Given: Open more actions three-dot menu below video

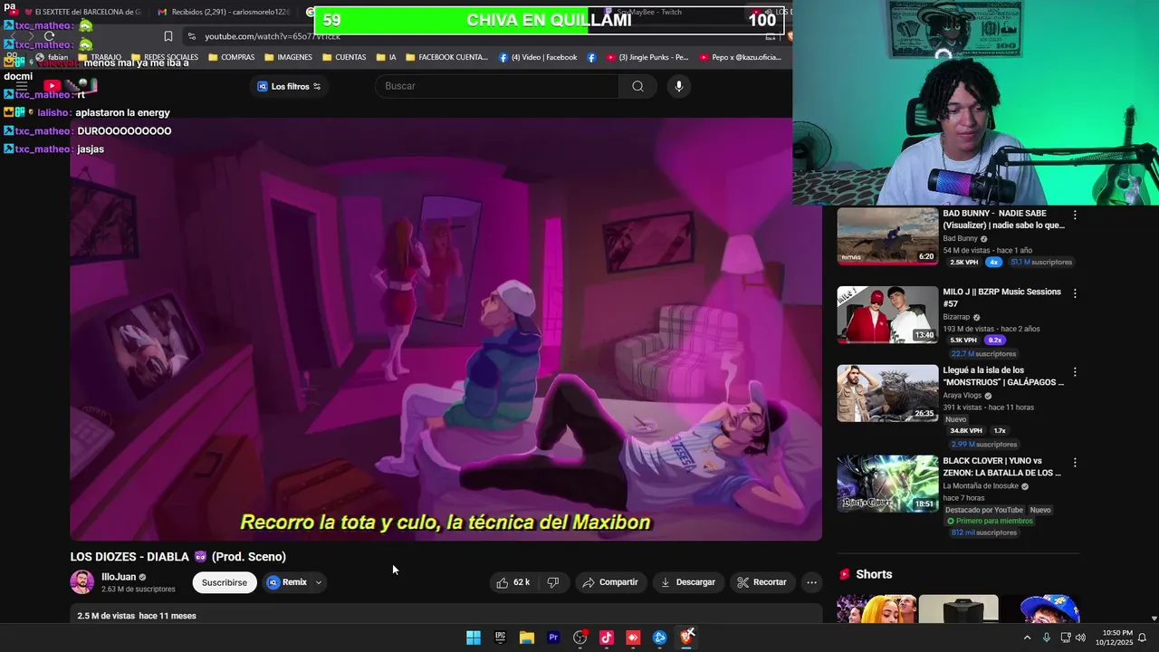Looking at the screenshot, I should [x=811, y=582].
